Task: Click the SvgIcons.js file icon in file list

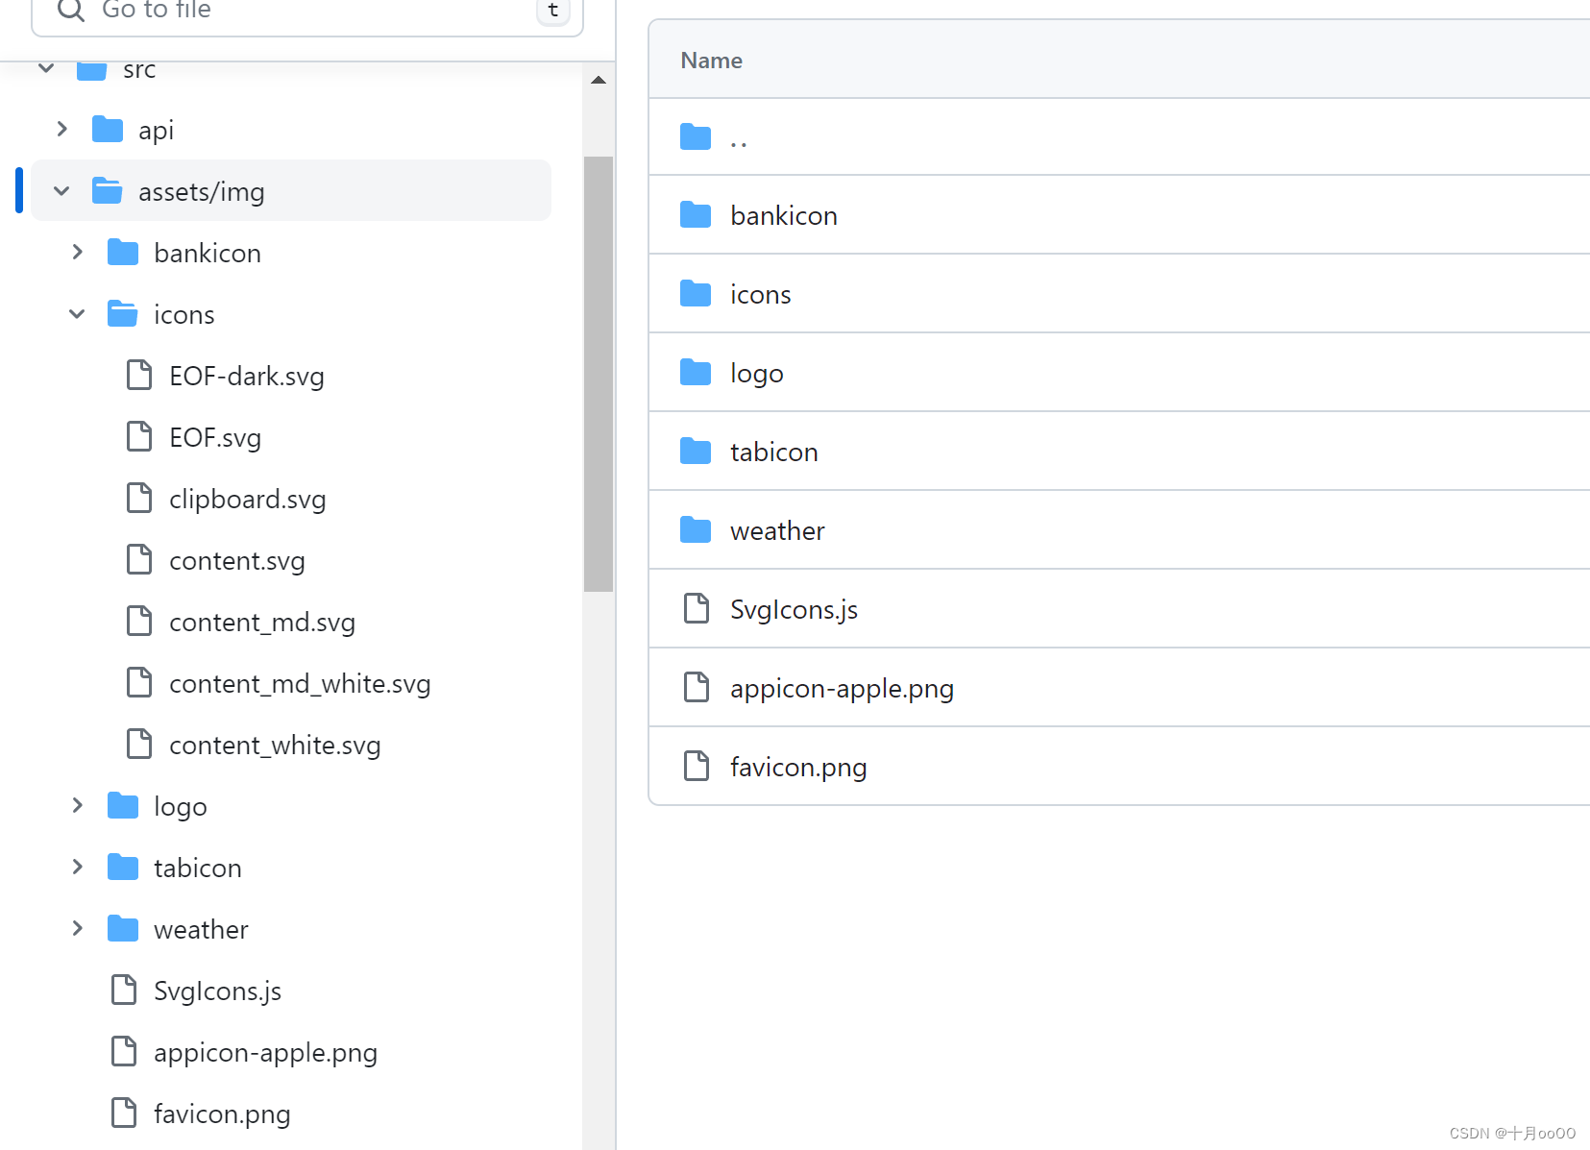Action: point(697,609)
